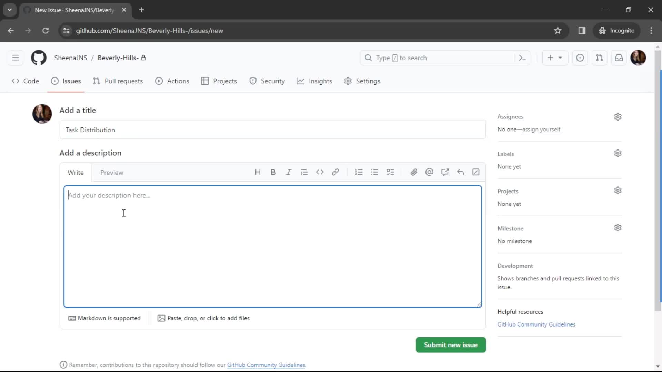The height and width of the screenshot is (372, 662).
Task: Add a hyperlink in the description
Action: click(335, 172)
